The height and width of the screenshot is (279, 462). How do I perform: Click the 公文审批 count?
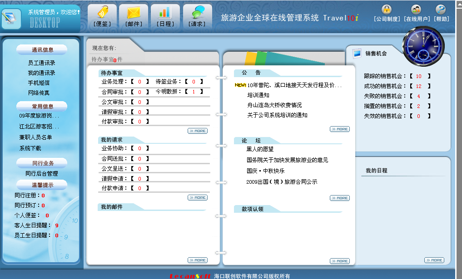[139, 102]
